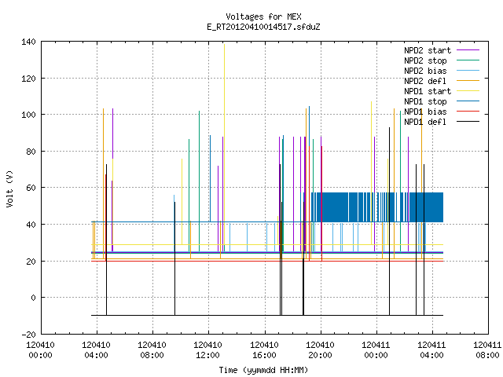Click the 'NPD1 stop' legend label

pos(425,101)
